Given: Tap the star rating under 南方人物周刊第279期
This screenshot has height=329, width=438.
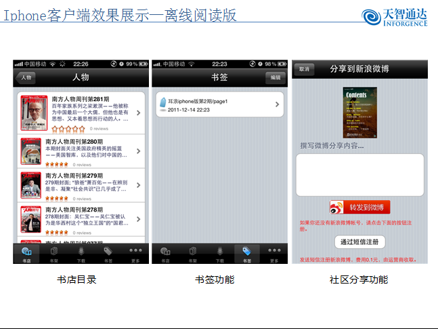Looking at the screenshot, I should pyautogui.click(x=57, y=199).
